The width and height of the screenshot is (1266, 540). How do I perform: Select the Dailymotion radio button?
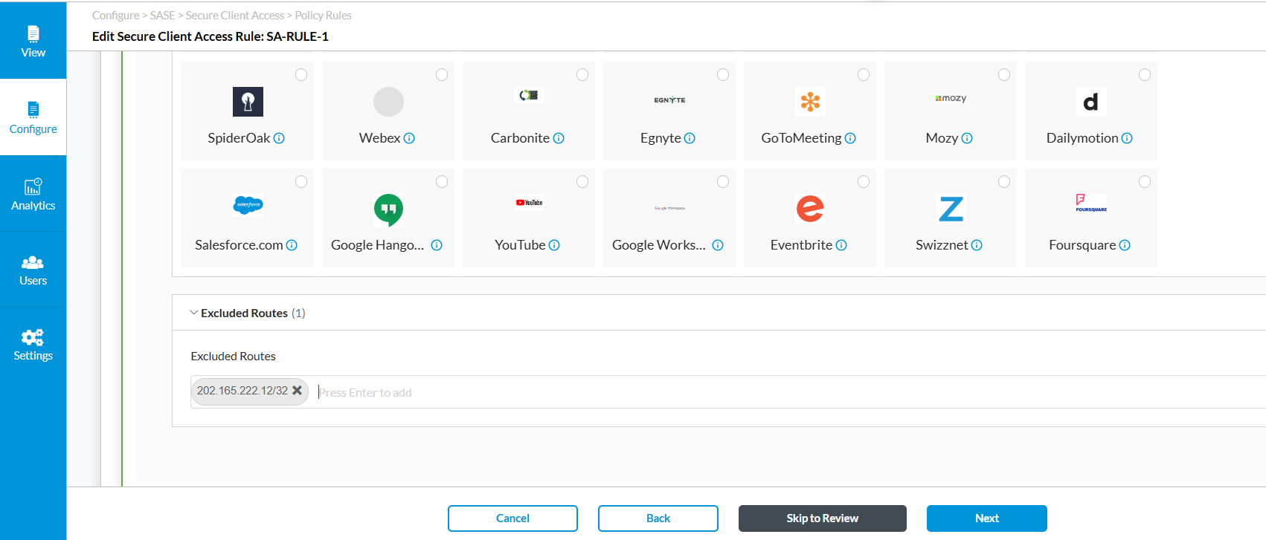[x=1145, y=74]
